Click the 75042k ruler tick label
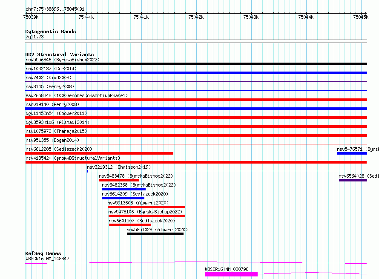379x279 pixels. point(196,17)
